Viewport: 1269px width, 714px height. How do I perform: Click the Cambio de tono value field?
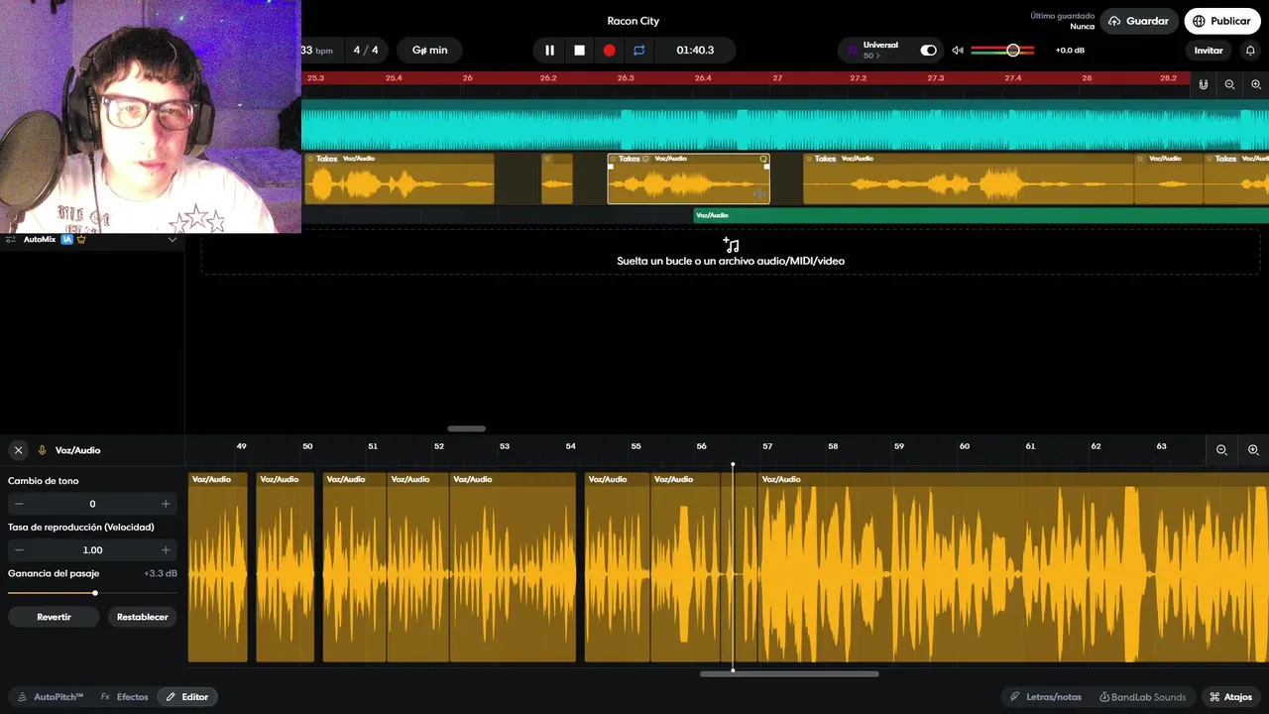[92, 504]
